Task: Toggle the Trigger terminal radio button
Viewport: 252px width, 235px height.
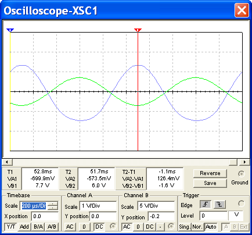Action: (x=241, y=204)
